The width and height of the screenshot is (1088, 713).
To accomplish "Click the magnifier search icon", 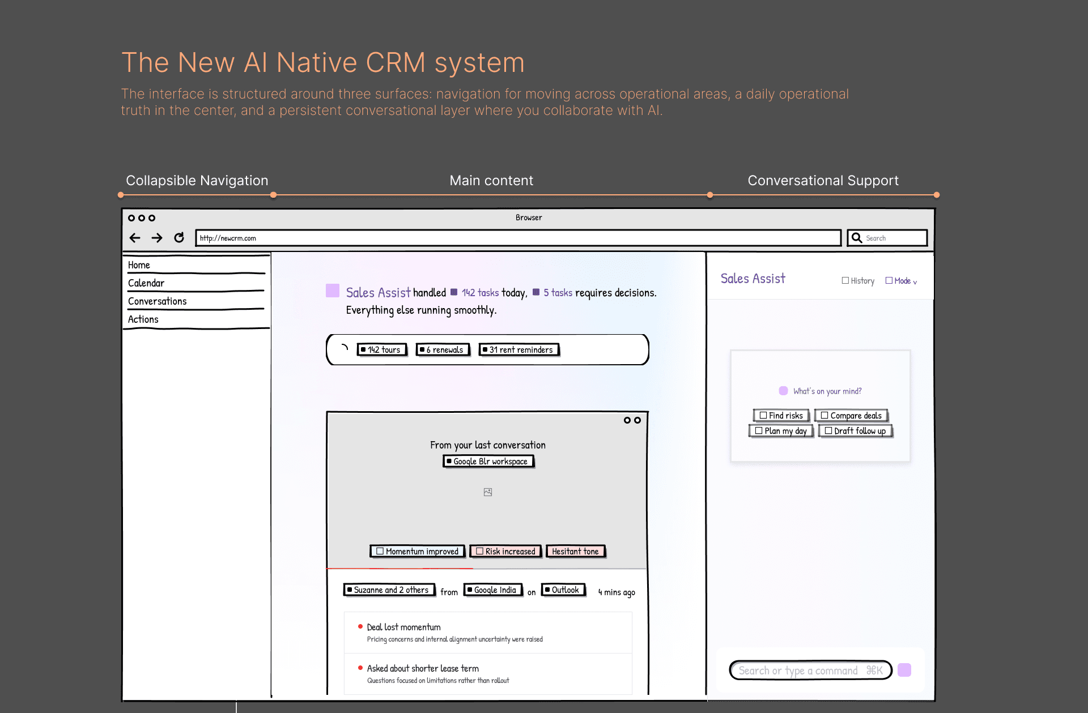I will point(857,238).
